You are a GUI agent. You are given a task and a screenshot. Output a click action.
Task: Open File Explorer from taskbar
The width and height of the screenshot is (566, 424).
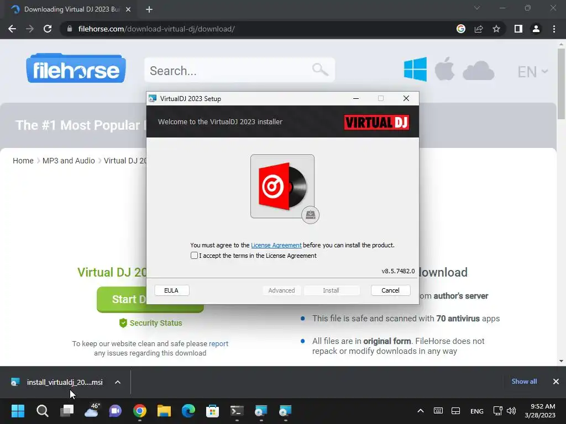point(164,411)
